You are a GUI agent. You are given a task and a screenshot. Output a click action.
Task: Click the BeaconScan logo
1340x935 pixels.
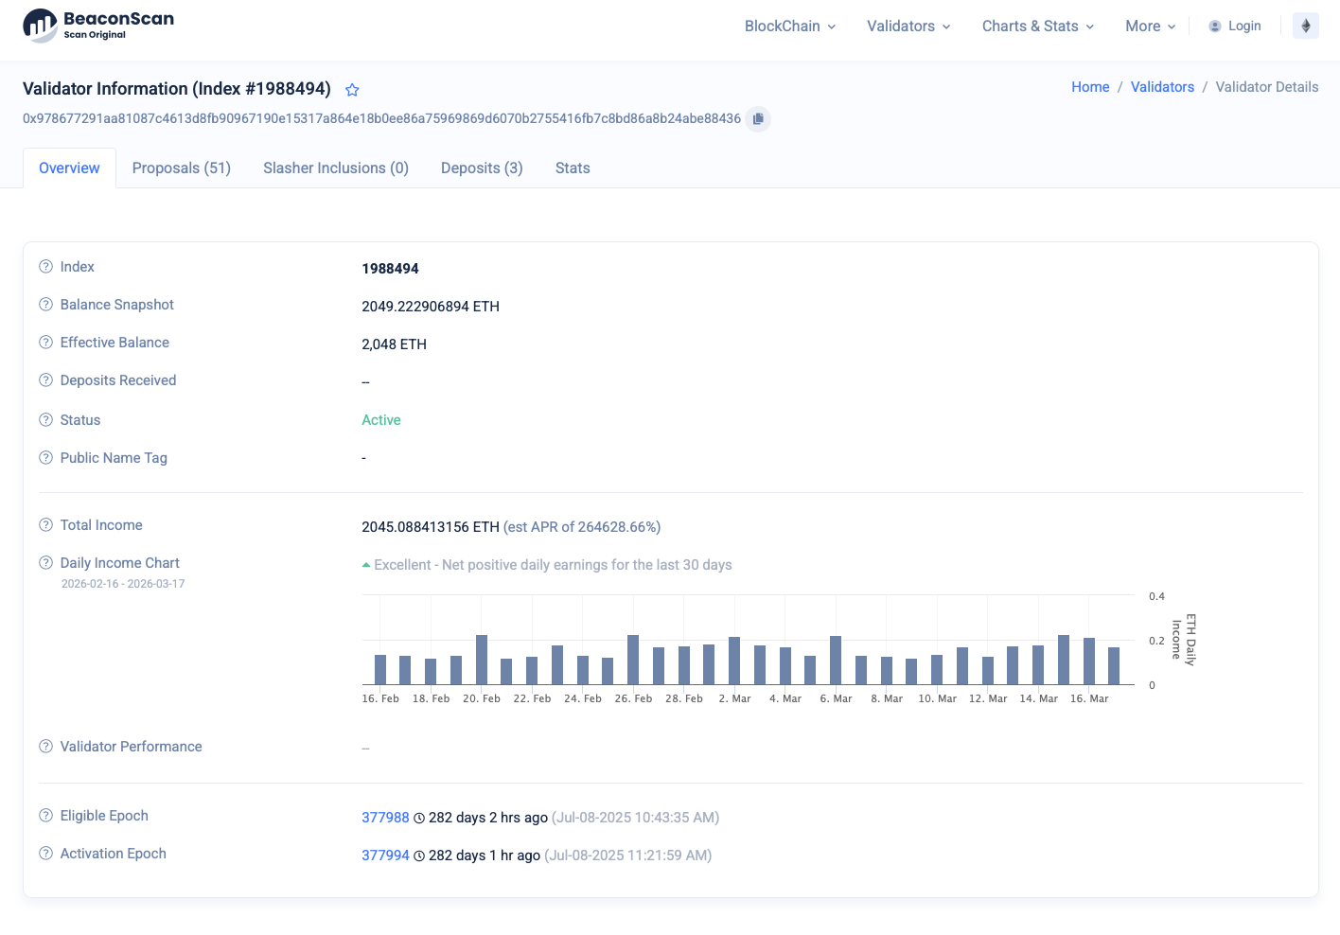coord(98,26)
